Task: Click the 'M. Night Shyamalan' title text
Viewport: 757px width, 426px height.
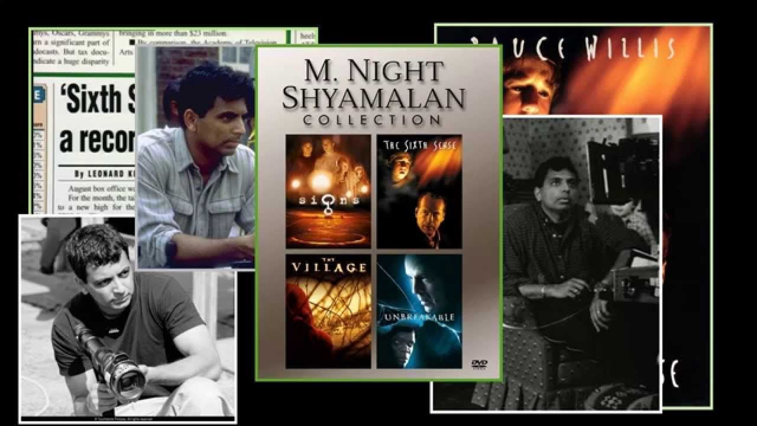Action: pyautogui.click(x=373, y=85)
